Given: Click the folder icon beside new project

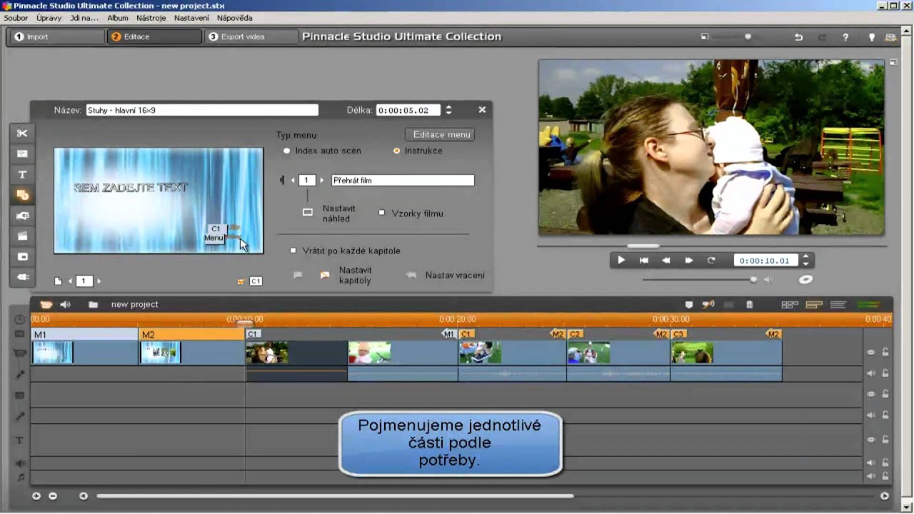Looking at the screenshot, I should tap(93, 304).
